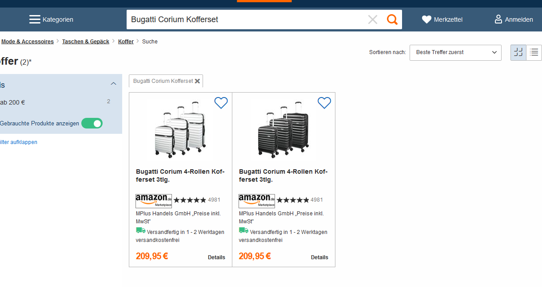The height and width of the screenshot is (292, 542).
Task: Select the ab 200 € price filter
Action: tap(12, 102)
